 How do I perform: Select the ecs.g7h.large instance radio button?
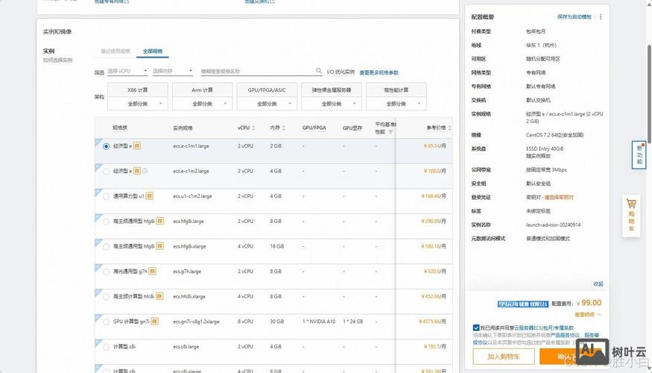pyautogui.click(x=106, y=272)
